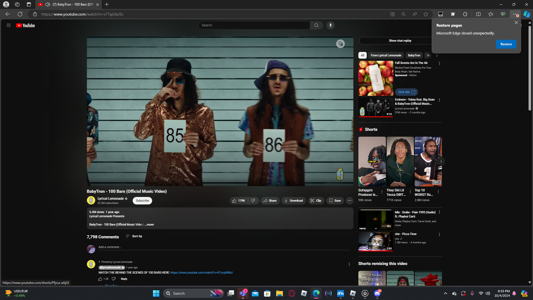Click the Add a comment field
The height and width of the screenshot is (300, 533).
pyautogui.click(x=224, y=247)
